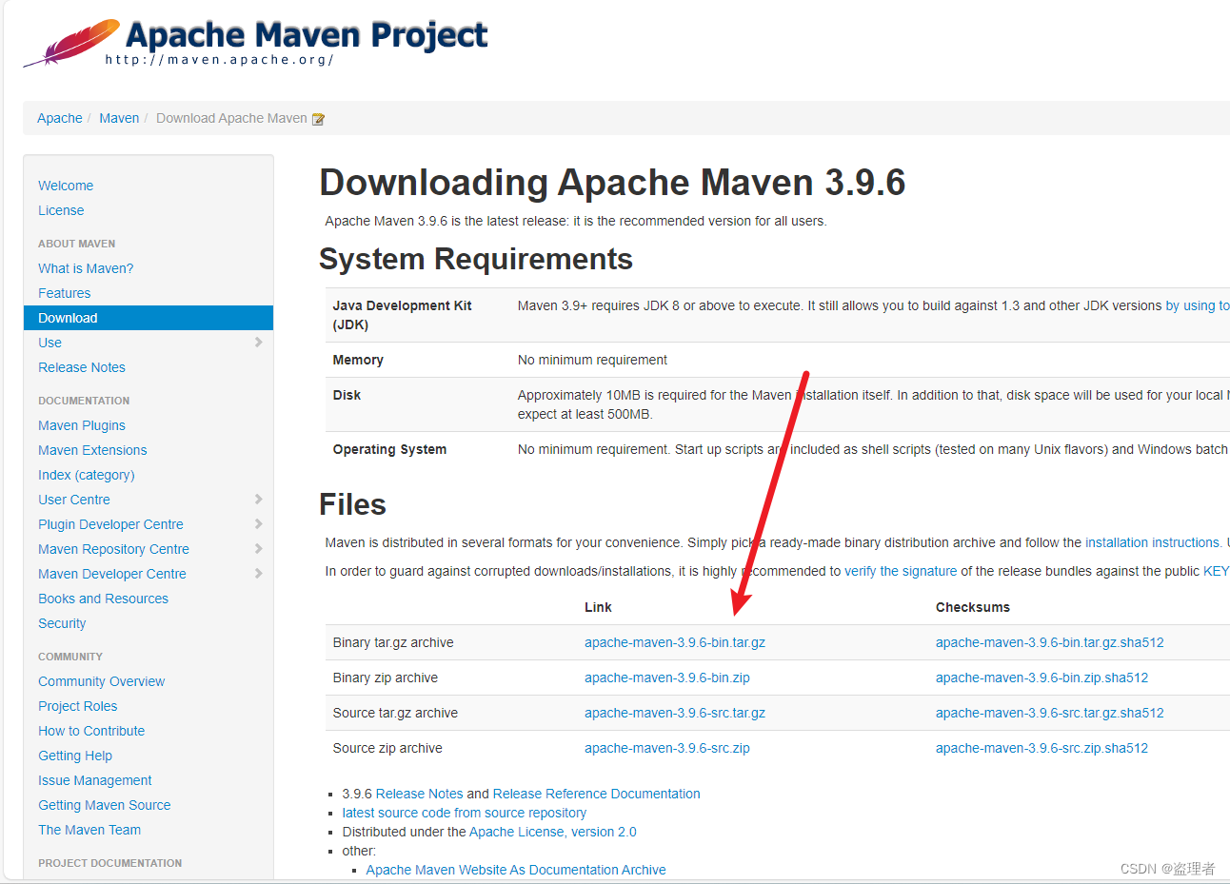The height and width of the screenshot is (884, 1230).
Task: Open the Maven breadcrumb link
Action: coord(119,118)
